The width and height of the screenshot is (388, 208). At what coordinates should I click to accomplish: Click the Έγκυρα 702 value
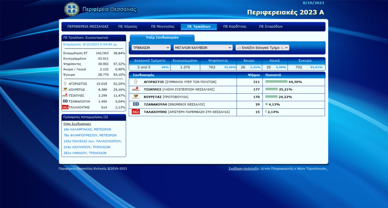pyautogui.click(x=299, y=67)
